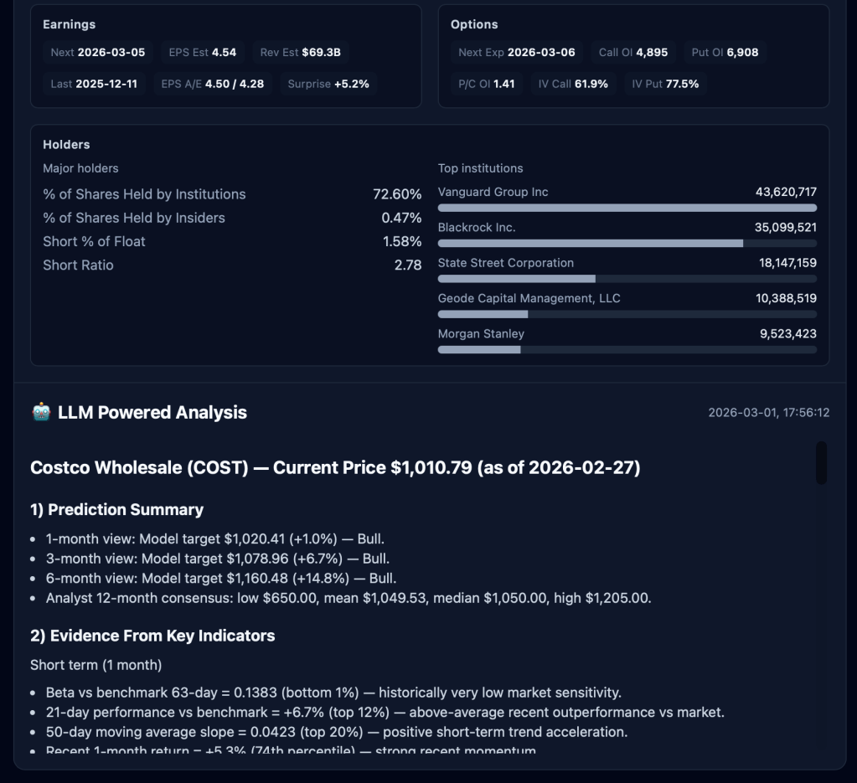Select the Next Exp 2026-03-06 options chip
Viewport: 857px width, 783px height.
pyautogui.click(x=517, y=53)
